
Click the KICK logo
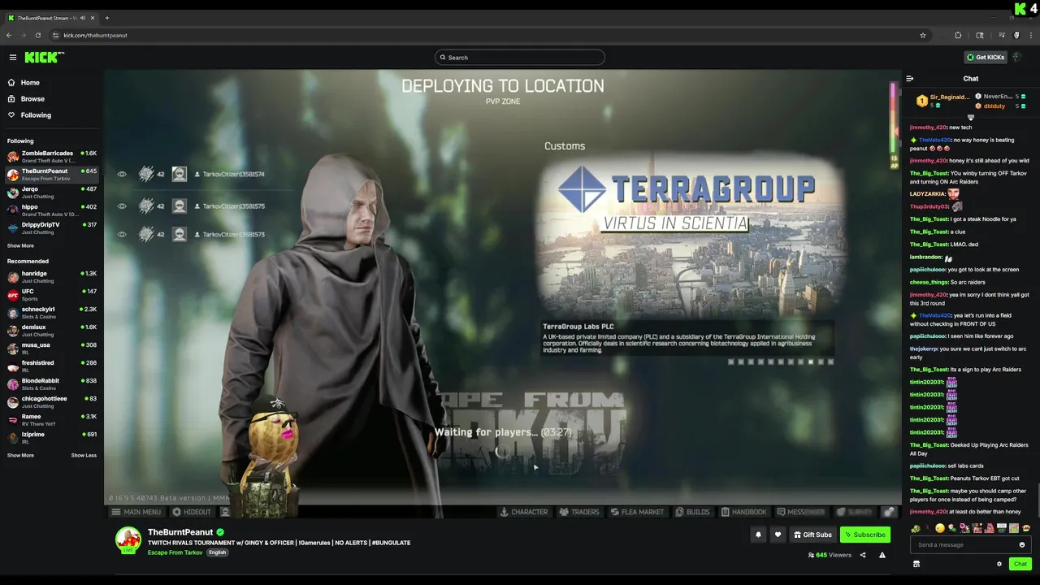[44, 57]
